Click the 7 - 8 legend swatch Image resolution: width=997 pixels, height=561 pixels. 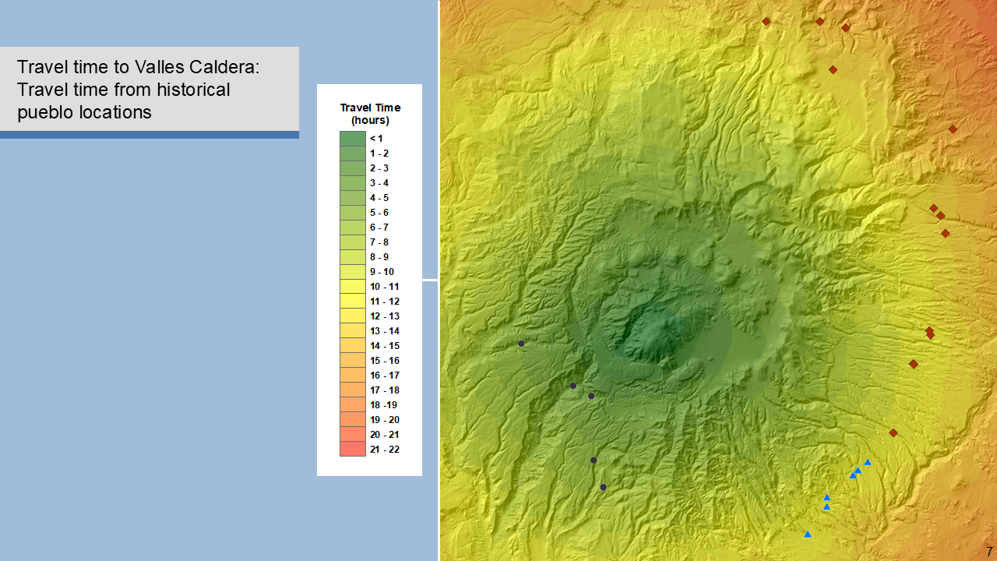coord(353,242)
